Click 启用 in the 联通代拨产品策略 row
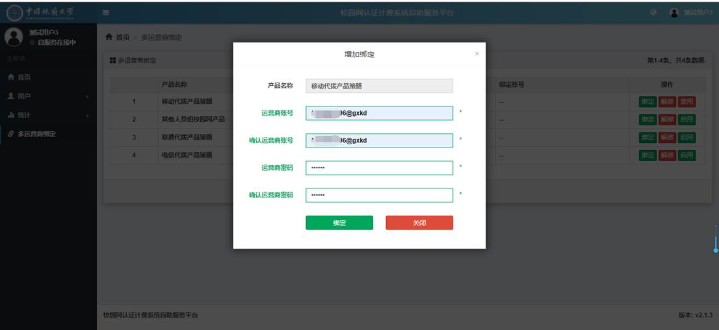The image size is (719, 330). pos(686,137)
